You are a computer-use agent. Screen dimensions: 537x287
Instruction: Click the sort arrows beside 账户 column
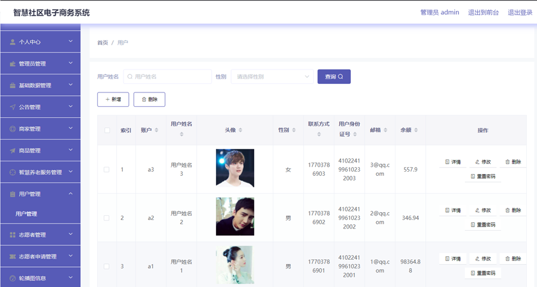click(x=157, y=131)
